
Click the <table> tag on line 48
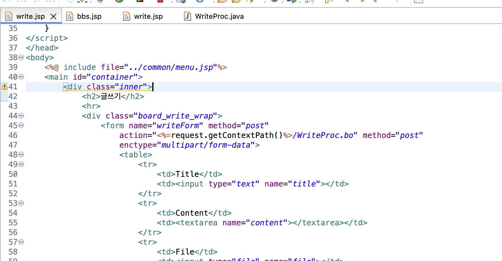point(136,155)
